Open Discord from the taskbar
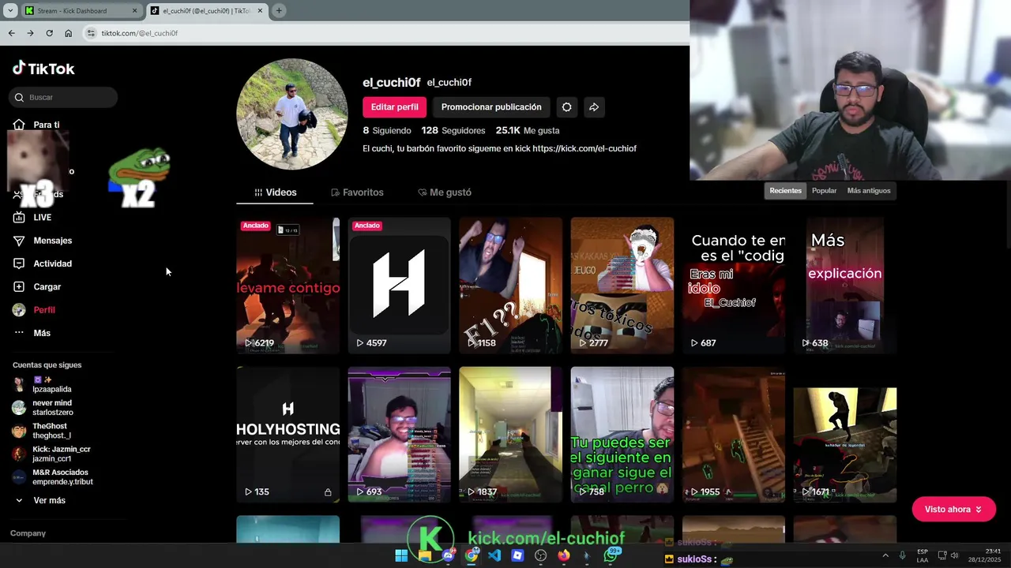 click(448, 555)
